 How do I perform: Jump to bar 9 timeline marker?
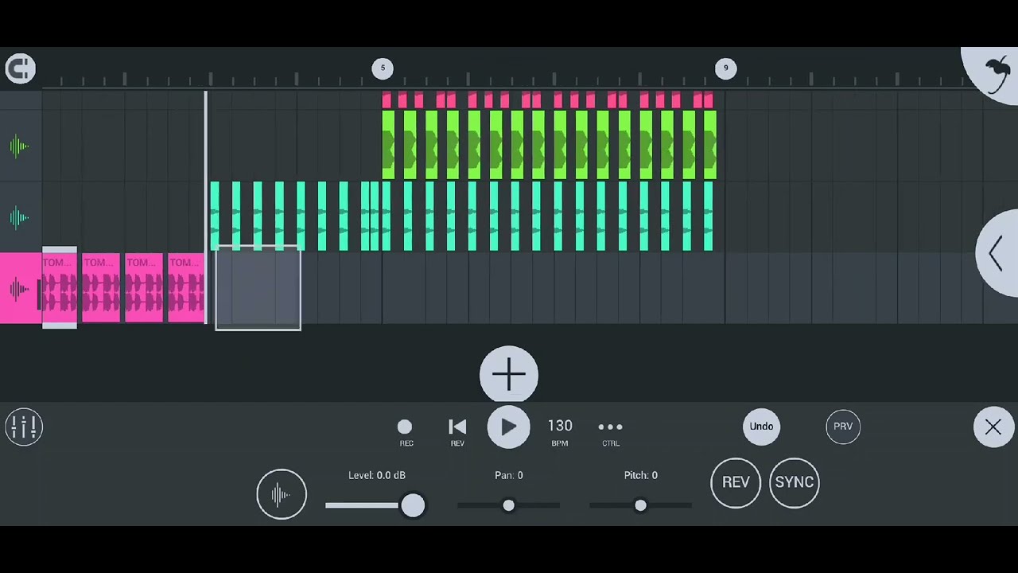725,68
